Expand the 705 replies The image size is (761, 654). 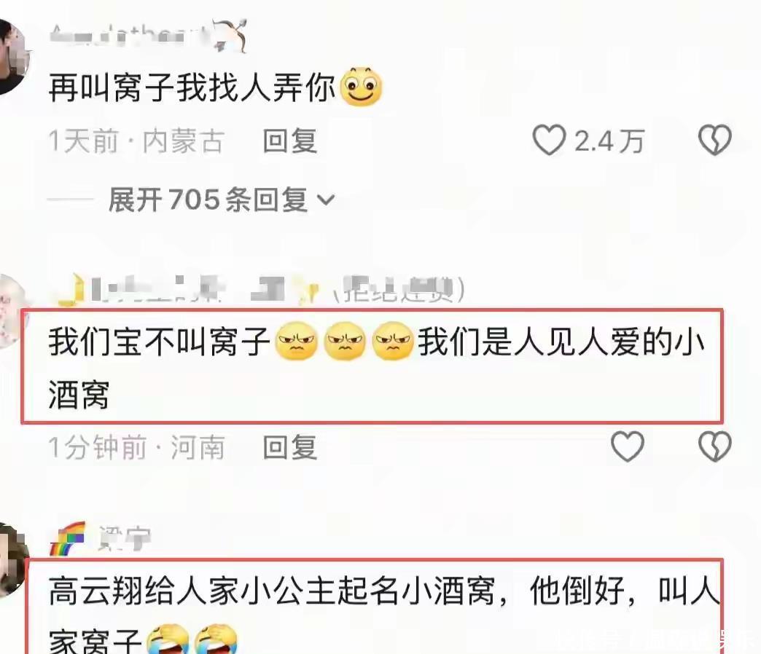[222, 200]
